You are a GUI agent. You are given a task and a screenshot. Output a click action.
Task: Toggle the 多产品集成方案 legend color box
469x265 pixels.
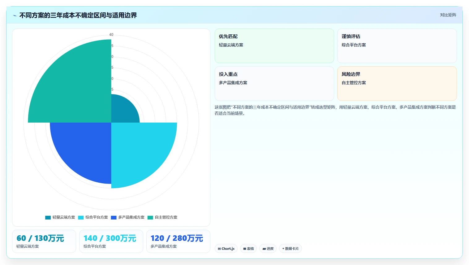(x=114, y=217)
